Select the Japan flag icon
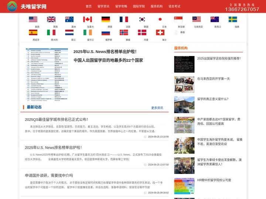The width and height of the screenshot is (266, 199). coord(160,19)
